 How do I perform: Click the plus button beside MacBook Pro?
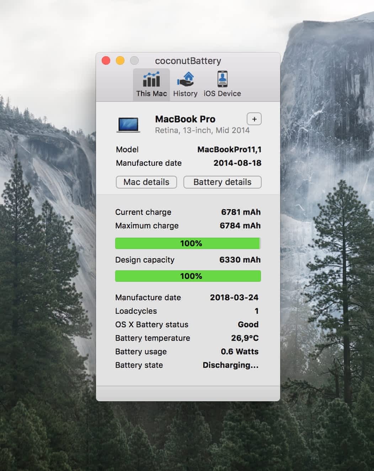254,119
